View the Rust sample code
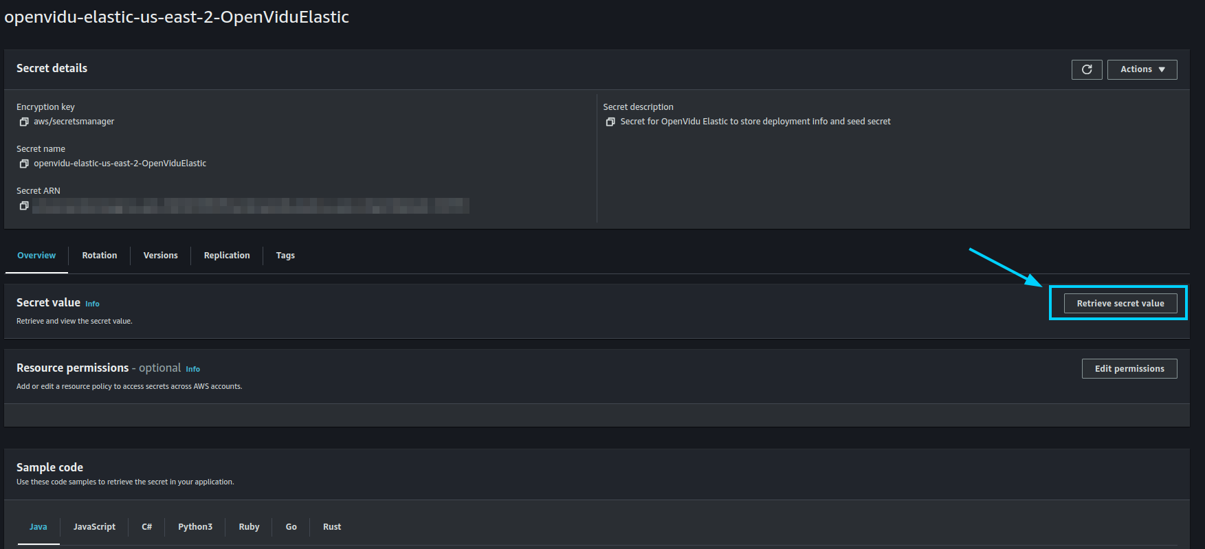The height and width of the screenshot is (549, 1205). click(332, 527)
